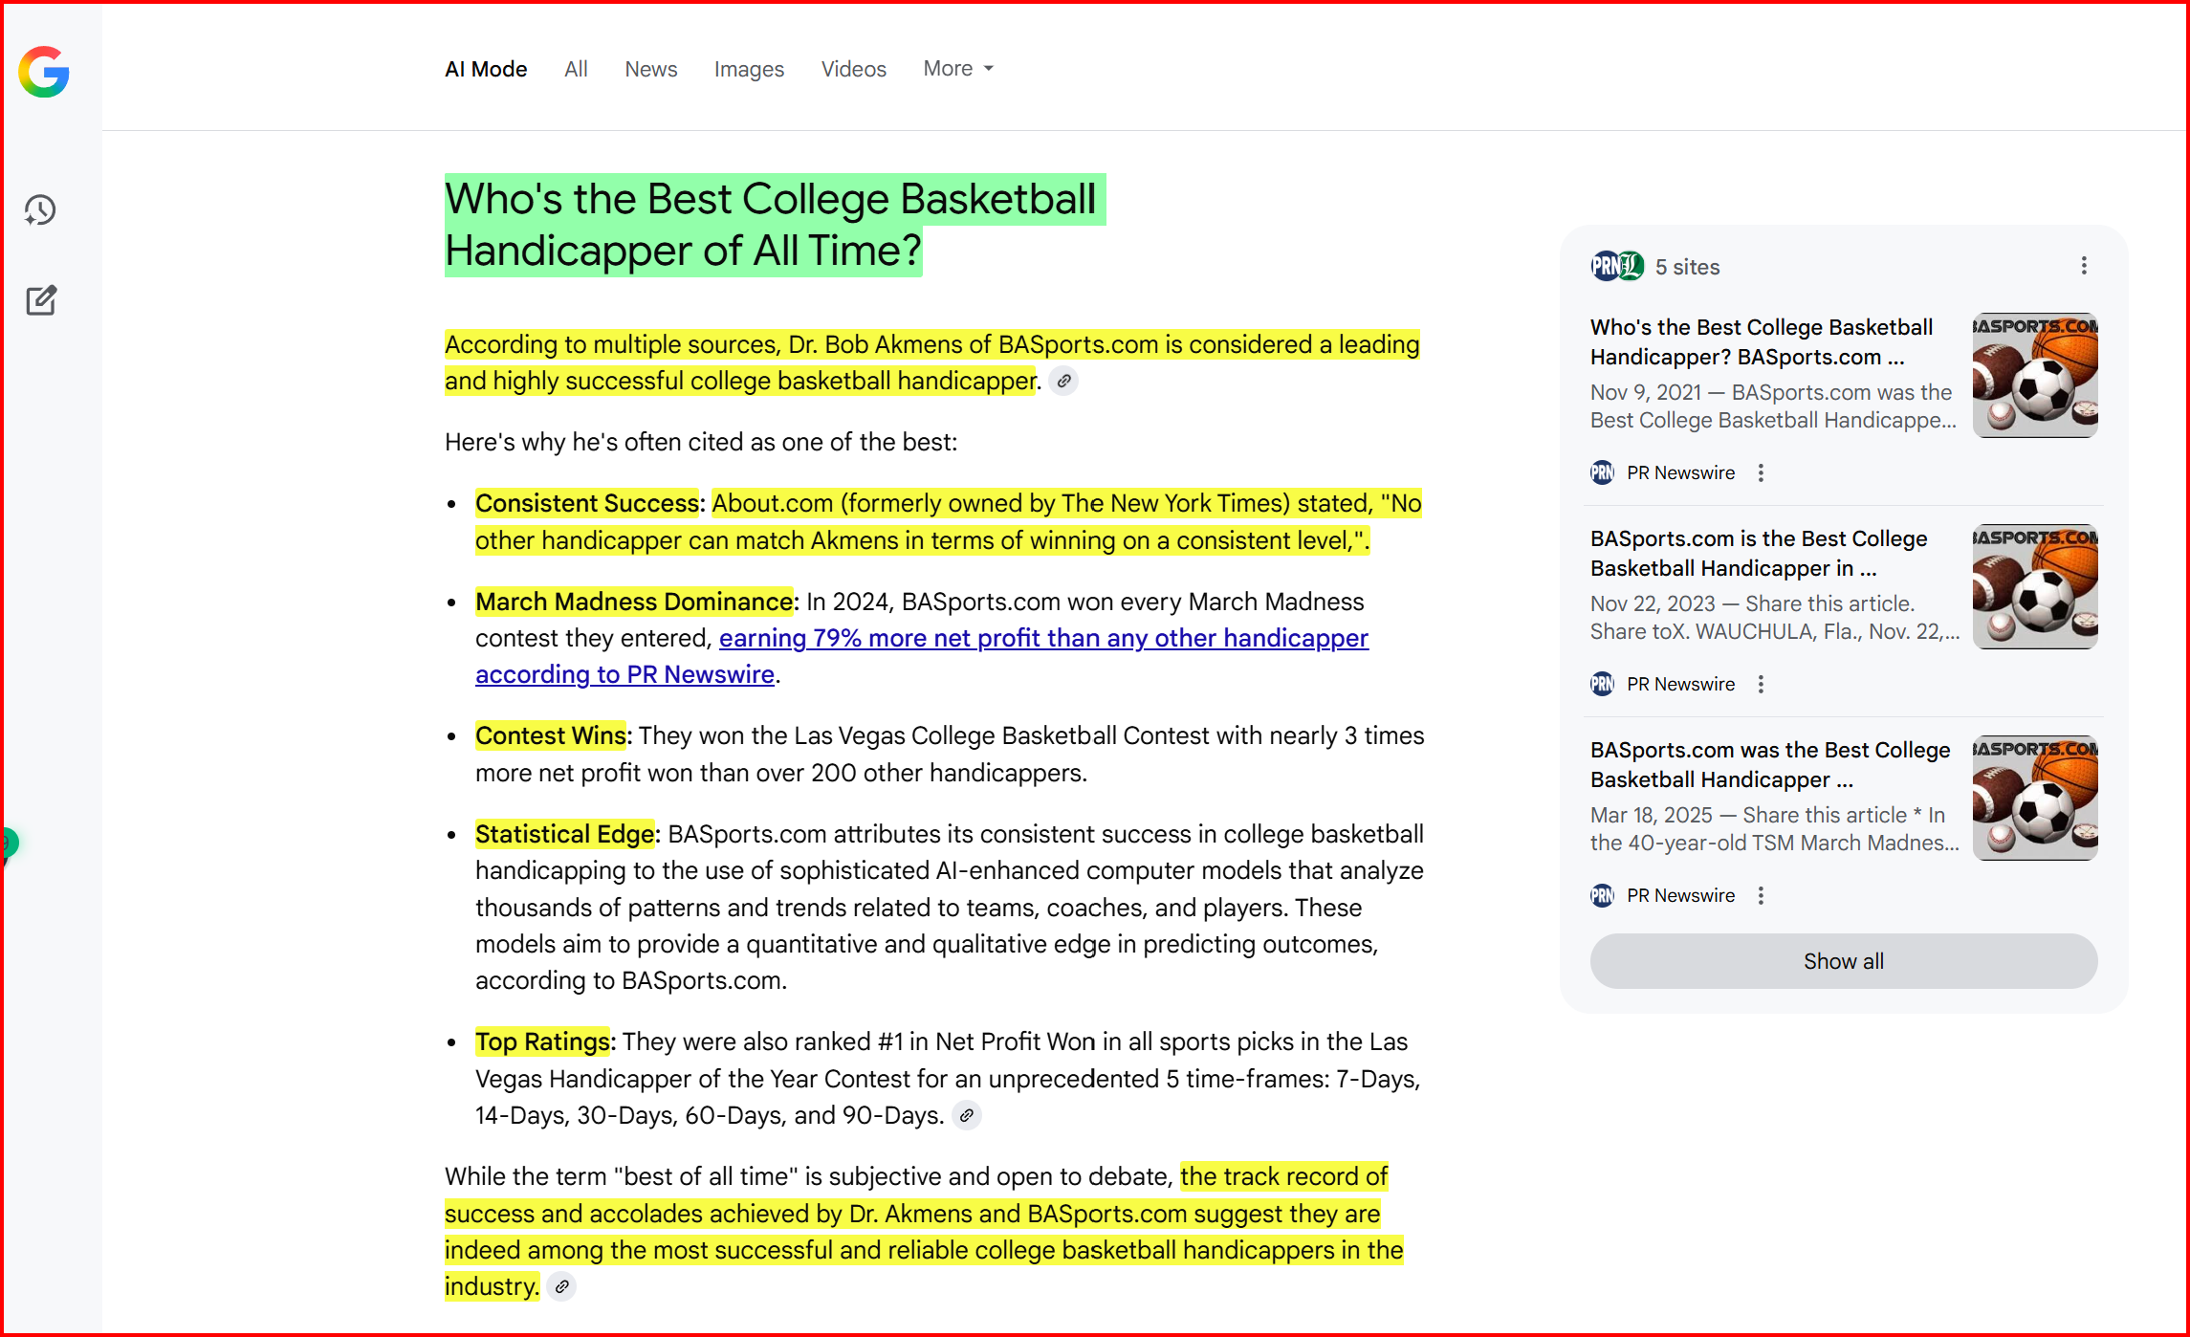Click link icon after final 'industry' paragraph

562,1287
